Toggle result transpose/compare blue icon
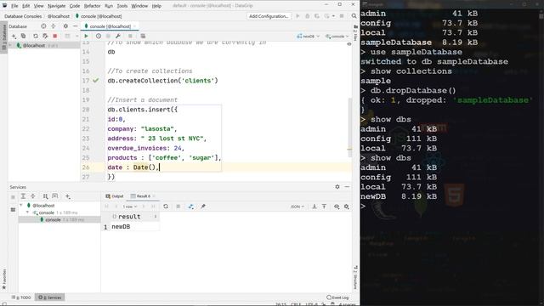The image size is (544, 306). (x=190, y=207)
